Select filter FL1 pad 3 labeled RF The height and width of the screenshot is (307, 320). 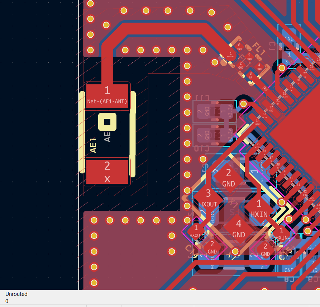click(250, 75)
